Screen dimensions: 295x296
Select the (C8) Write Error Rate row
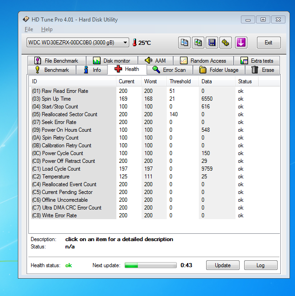click(144, 215)
